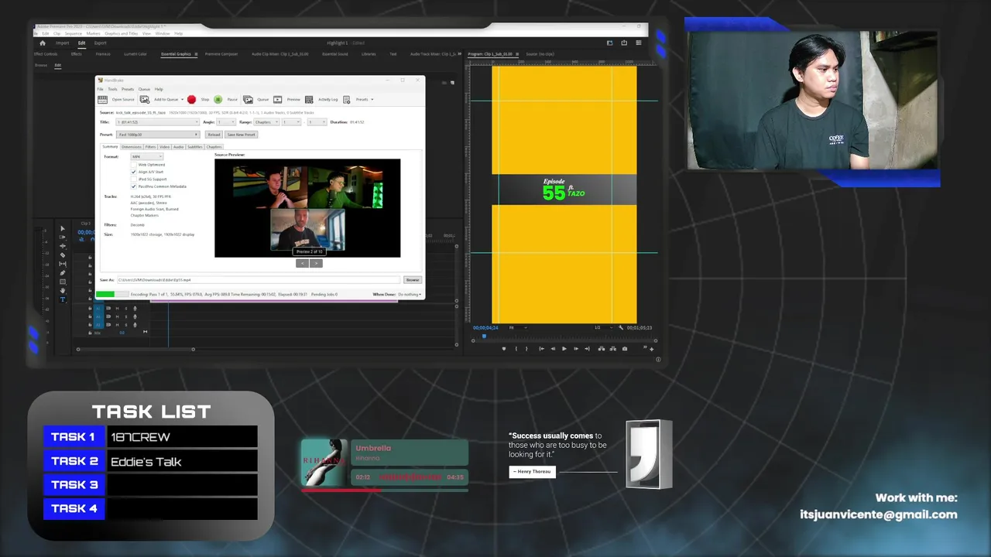Enable Web Optimized checkbox
Image resolution: width=991 pixels, height=557 pixels.
point(133,165)
